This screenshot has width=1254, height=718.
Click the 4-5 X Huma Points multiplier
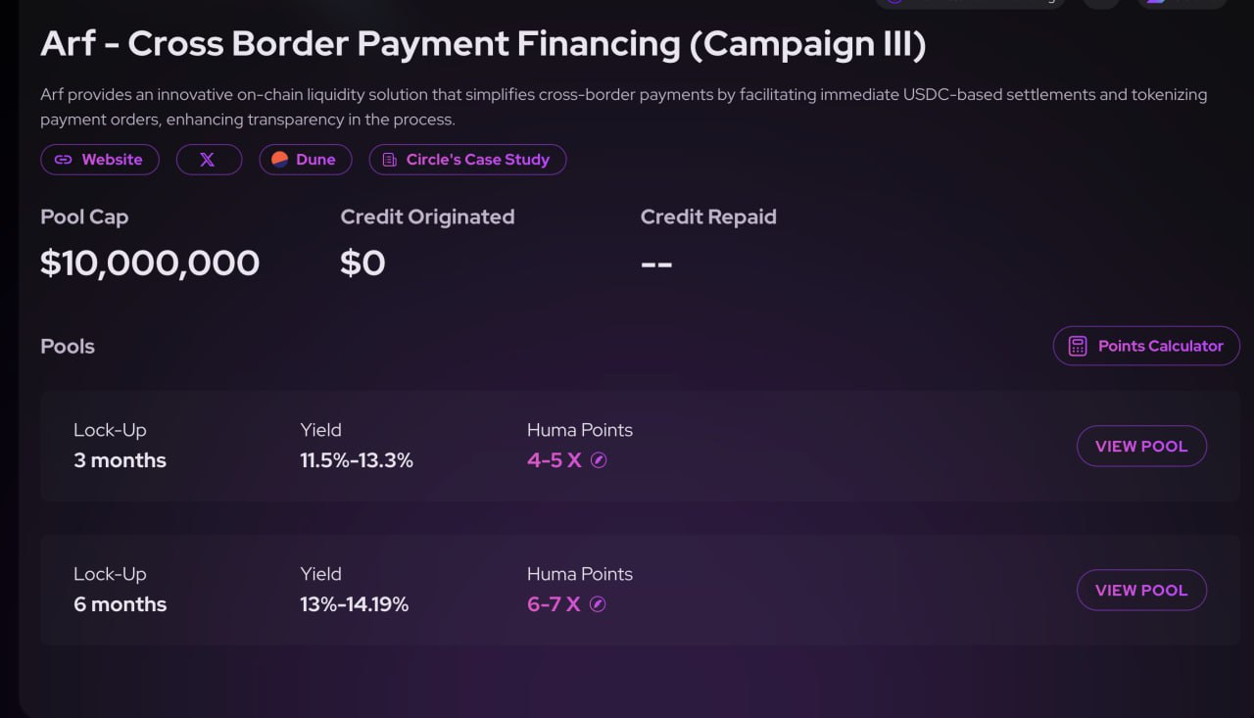pos(555,460)
